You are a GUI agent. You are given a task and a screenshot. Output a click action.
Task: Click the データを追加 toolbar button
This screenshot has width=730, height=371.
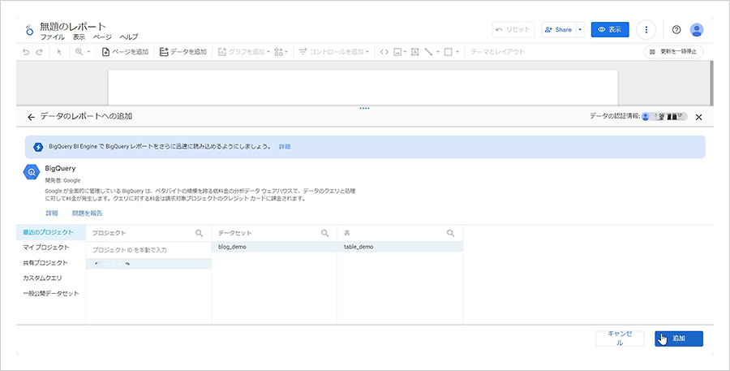click(183, 52)
